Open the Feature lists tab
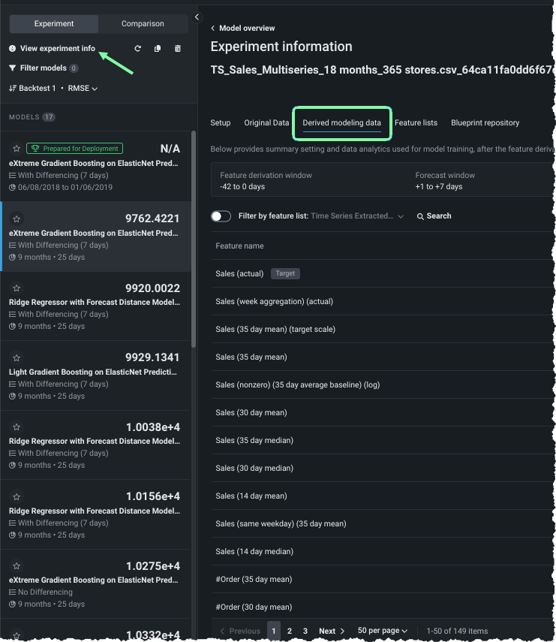The height and width of the screenshot is (642, 556). (416, 123)
